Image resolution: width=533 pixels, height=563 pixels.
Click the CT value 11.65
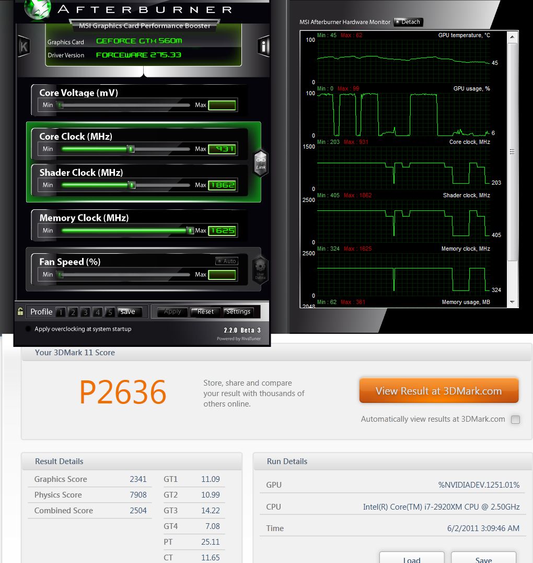211,558
